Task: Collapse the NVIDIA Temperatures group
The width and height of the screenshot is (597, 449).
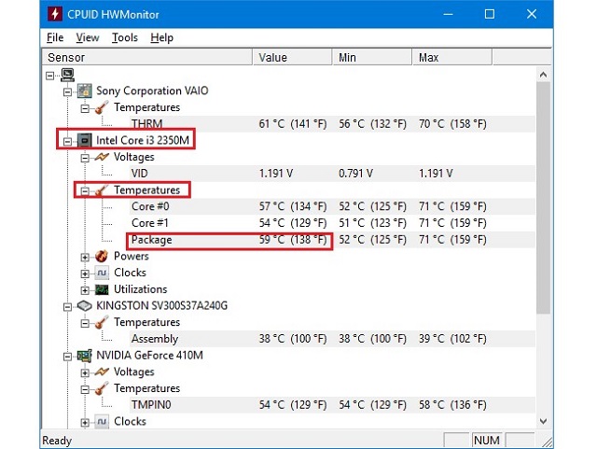Action: (x=85, y=389)
